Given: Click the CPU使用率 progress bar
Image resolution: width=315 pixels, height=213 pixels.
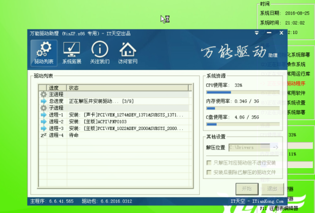Looking at the screenshot, I should tap(244, 92).
